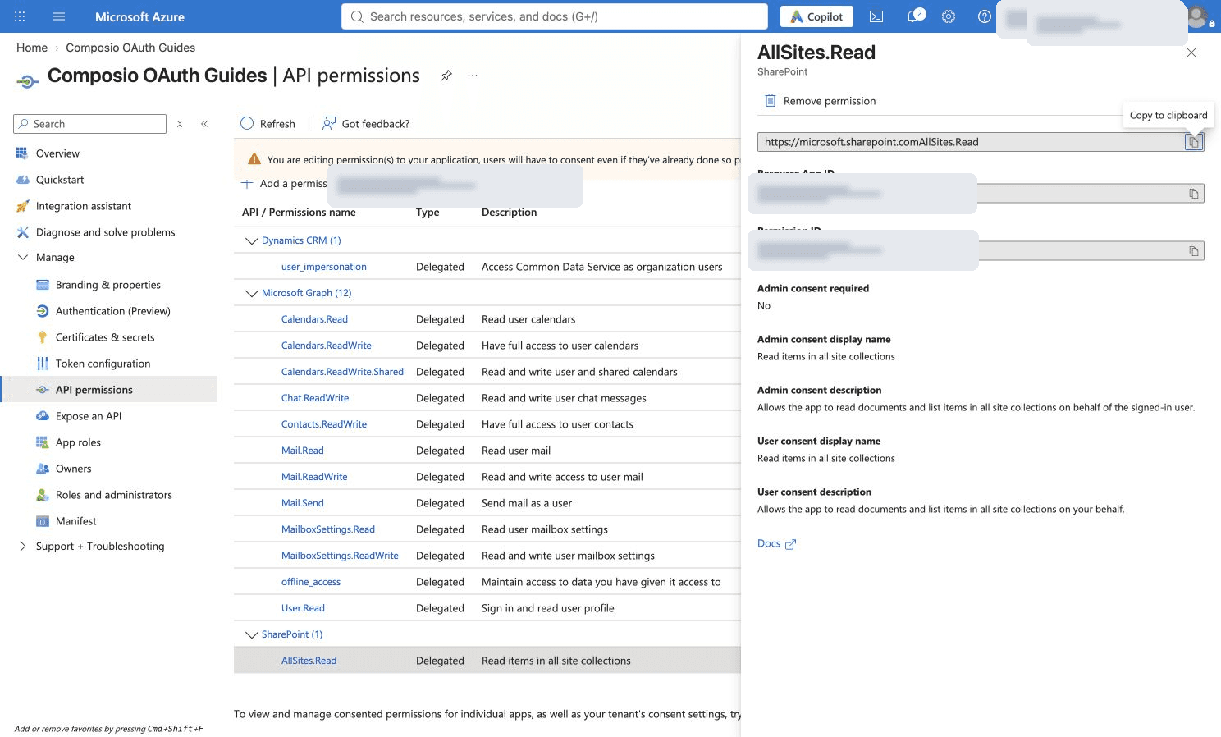Expand Support + Troubleshooting section
The height and width of the screenshot is (737, 1221).
point(23,547)
